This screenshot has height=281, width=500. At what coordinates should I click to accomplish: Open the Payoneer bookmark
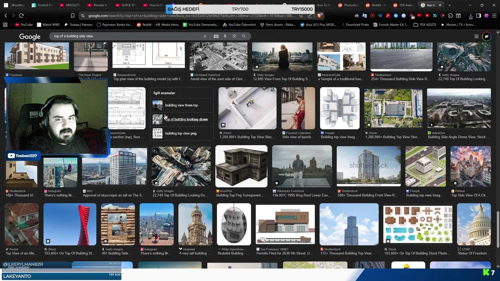point(114,25)
